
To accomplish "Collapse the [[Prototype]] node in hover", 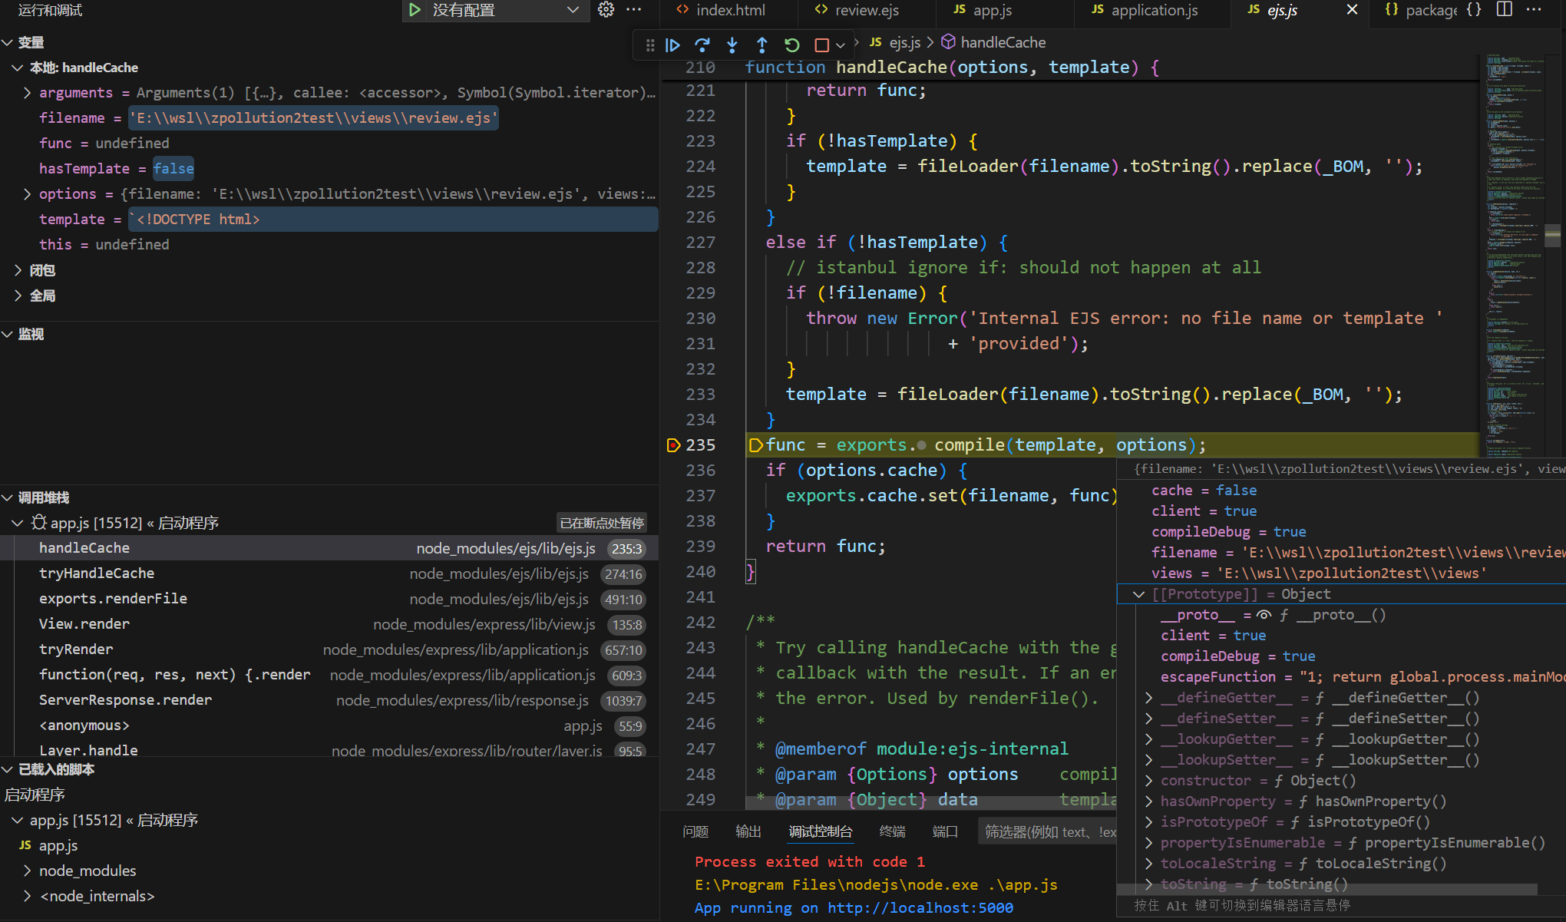I will 1139,594.
